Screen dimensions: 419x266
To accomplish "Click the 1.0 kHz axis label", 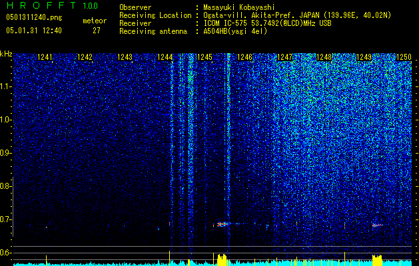I will (5, 120).
